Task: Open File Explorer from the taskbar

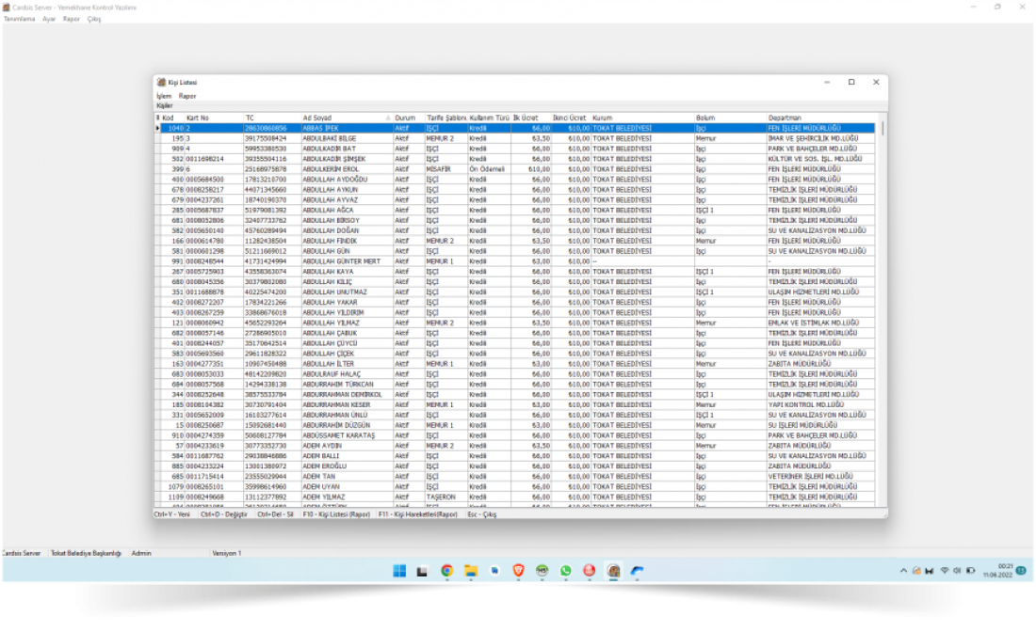Action: pos(470,571)
